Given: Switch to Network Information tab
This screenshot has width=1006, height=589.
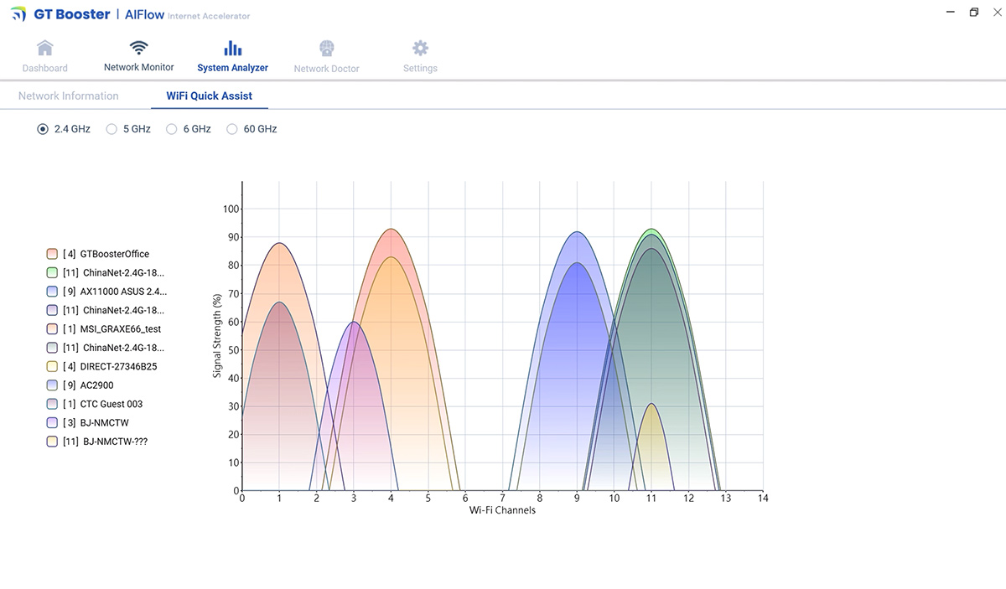Looking at the screenshot, I should 69,96.
